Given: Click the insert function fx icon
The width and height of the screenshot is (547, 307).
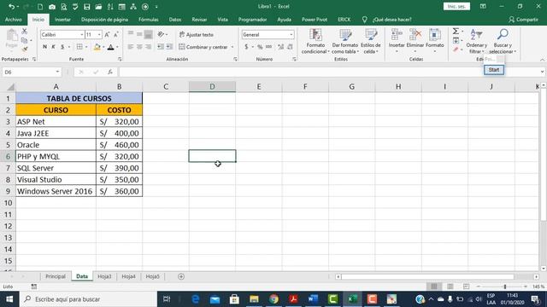Looking at the screenshot, I should pyautogui.click(x=110, y=72).
